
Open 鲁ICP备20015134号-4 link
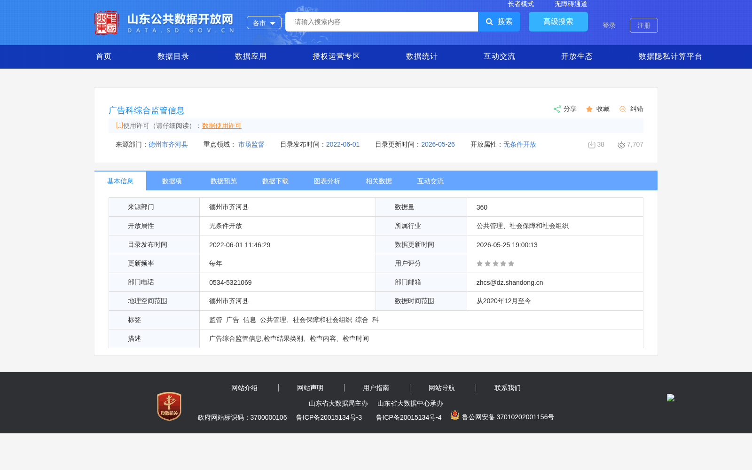pyautogui.click(x=409, y=417)
